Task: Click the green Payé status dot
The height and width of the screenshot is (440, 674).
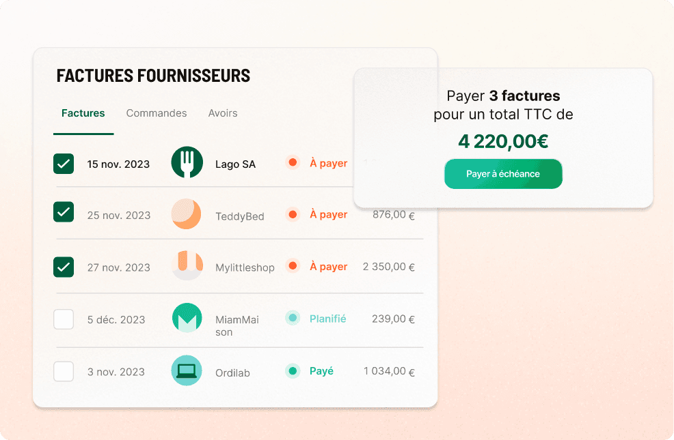Action: (294, 371)
